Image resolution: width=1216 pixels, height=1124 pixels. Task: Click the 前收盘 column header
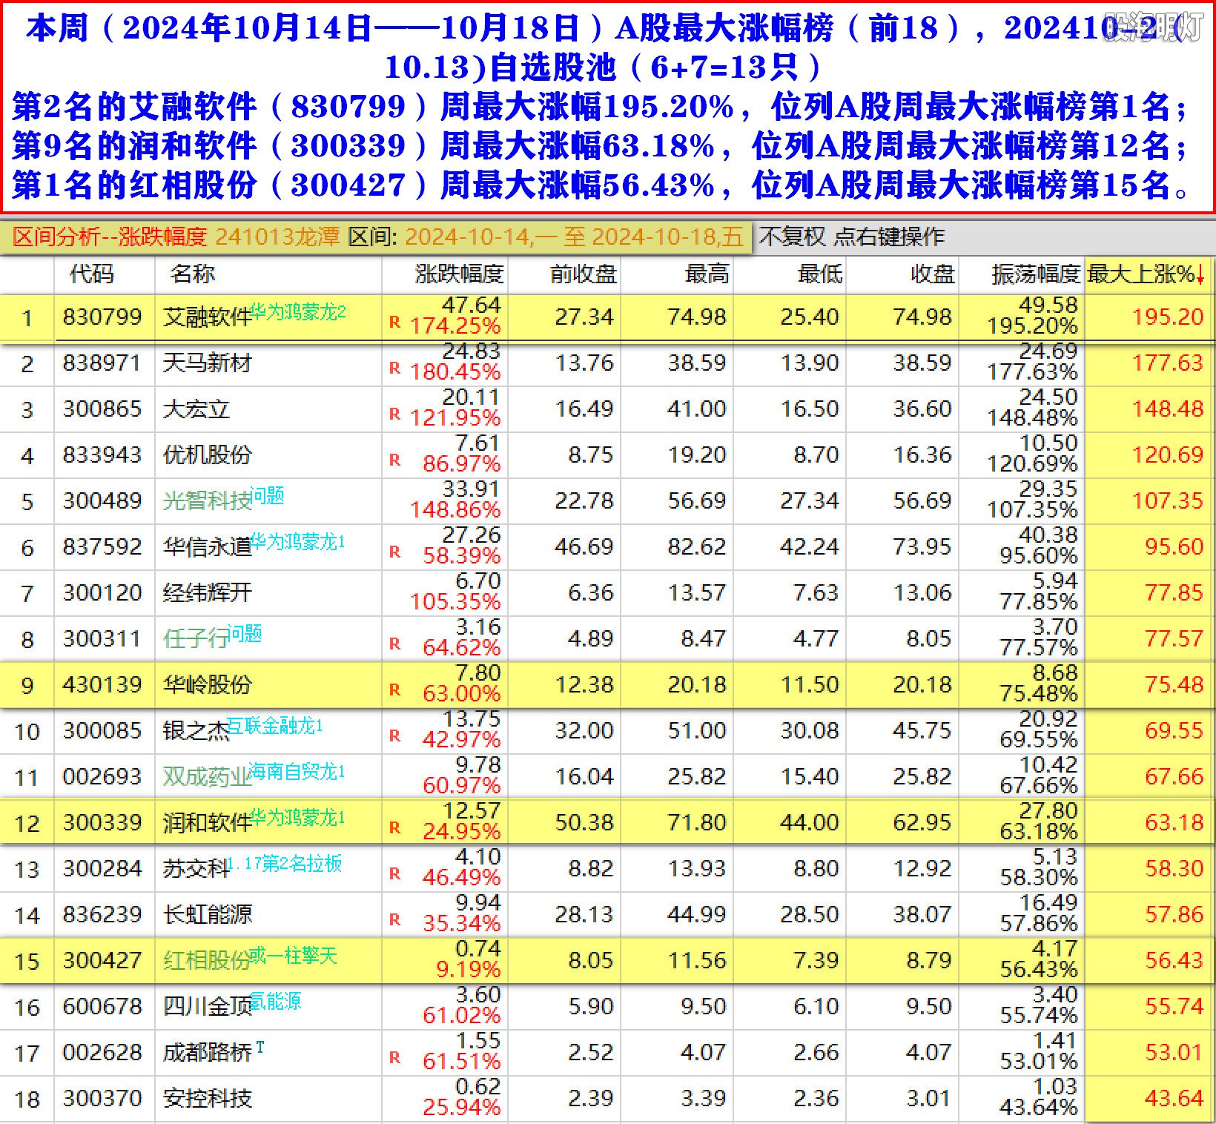(583, 274)
